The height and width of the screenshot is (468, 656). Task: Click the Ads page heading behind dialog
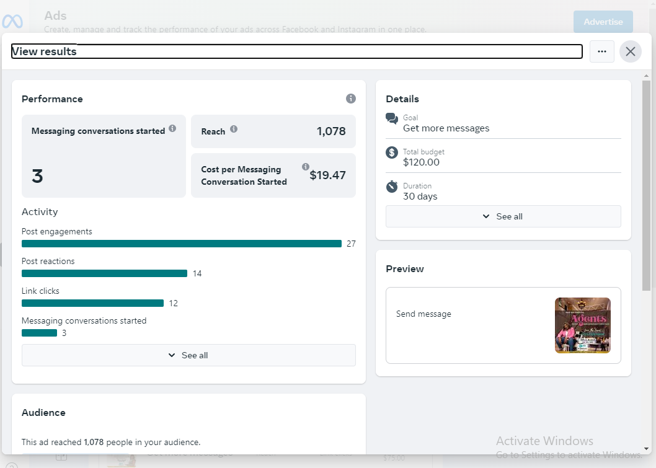pyautogui.click(x=55, y=15)
